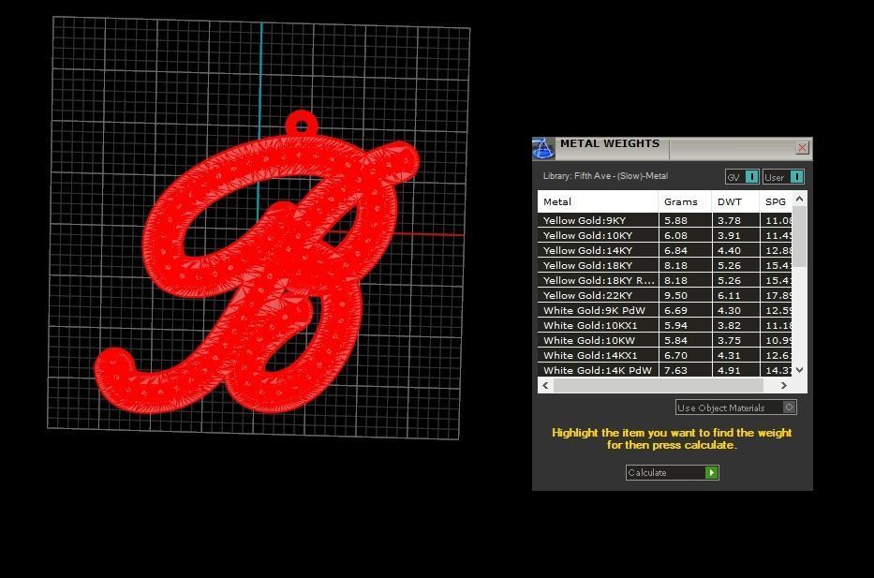Click the 9.50 grams value
Screen dimensions: 874x578
point(675,296)
